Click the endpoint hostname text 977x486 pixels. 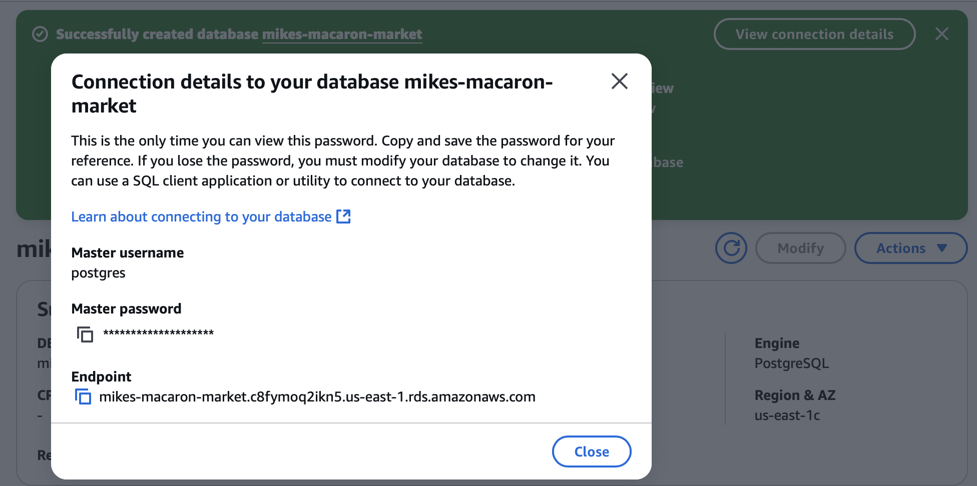[x=317, y=397]
